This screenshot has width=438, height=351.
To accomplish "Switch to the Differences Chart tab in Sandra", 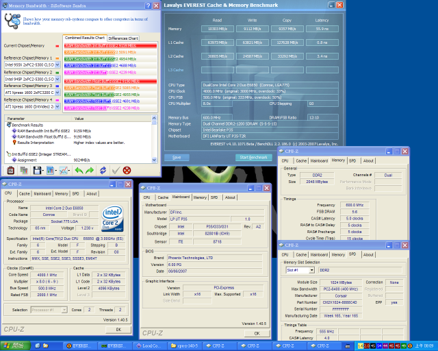I will coord(123,38).
